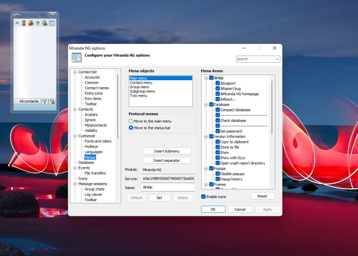Click the accounts people icon in Miranda NG window

tap(31, 23)
